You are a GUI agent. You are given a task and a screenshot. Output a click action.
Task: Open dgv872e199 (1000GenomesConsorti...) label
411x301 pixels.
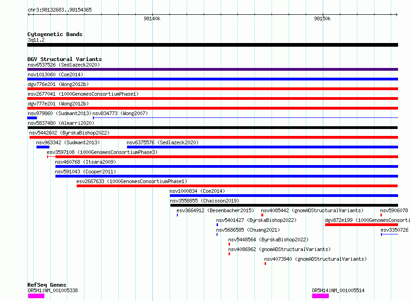368,220
